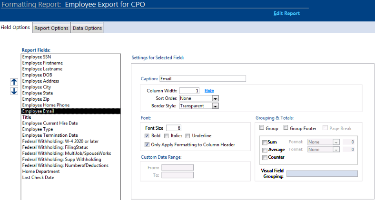This screenshot has width=375, height=200.
Task: Select Employee Current Hire Date field
Action: [71, 123]
